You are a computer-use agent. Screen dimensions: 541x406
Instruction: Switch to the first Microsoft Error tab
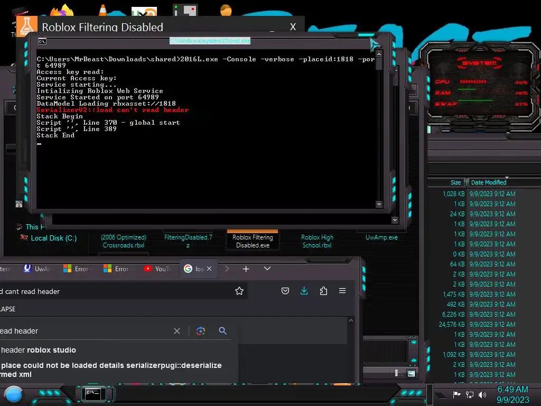77,269
